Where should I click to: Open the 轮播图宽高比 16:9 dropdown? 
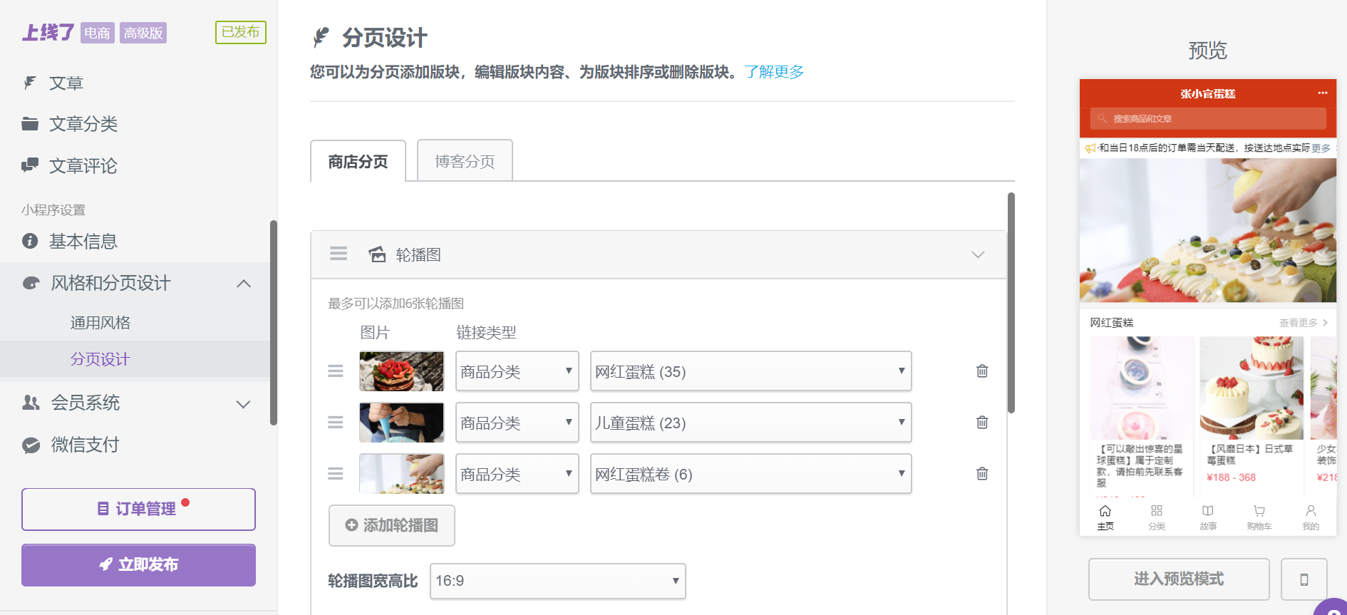click(x=558, y=581)
